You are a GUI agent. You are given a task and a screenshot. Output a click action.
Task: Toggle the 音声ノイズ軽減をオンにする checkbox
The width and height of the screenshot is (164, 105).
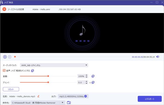click(x=4, y=70)
